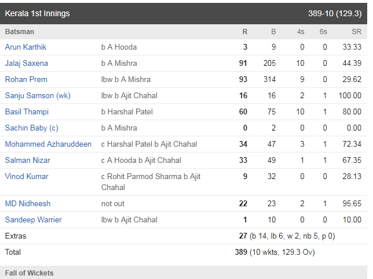Click the Sachin Baby (c) link
Image resolution: width=373 pixels, height=279 pixels.
coord(31,128)
